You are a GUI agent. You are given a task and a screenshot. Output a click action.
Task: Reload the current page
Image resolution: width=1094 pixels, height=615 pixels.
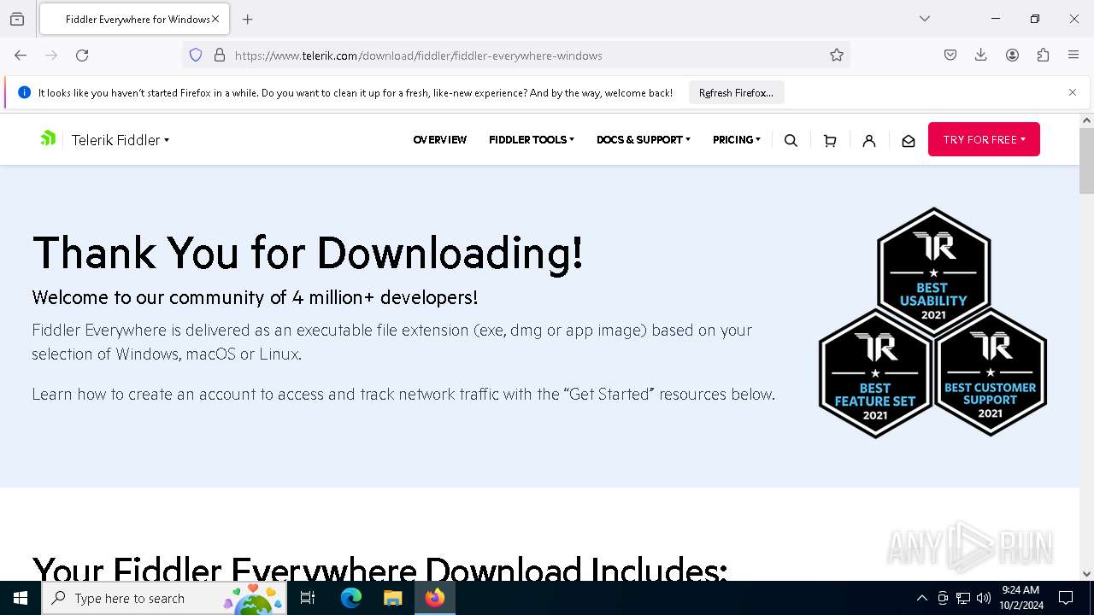pyautogui.click(x=82, y=56)
